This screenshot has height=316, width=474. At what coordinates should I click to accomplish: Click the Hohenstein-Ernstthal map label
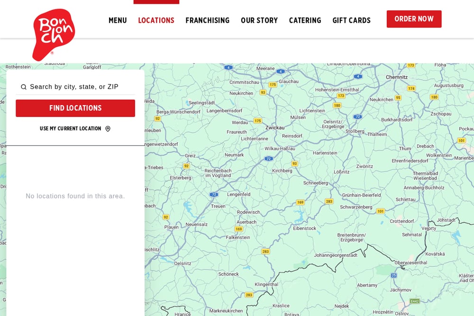[337, 90]
